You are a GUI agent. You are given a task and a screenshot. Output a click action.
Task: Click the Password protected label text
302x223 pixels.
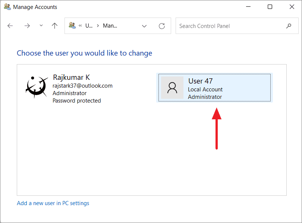(x=77, y=100)
